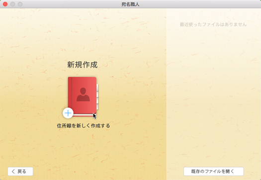Click the white pages under the book cover

click(83, 115)
